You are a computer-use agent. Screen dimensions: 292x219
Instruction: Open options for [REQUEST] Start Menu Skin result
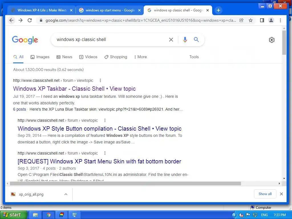point(105,153)
